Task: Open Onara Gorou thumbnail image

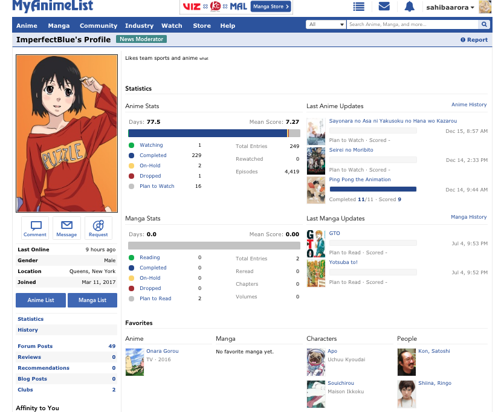Action: (x=135, y=362)
